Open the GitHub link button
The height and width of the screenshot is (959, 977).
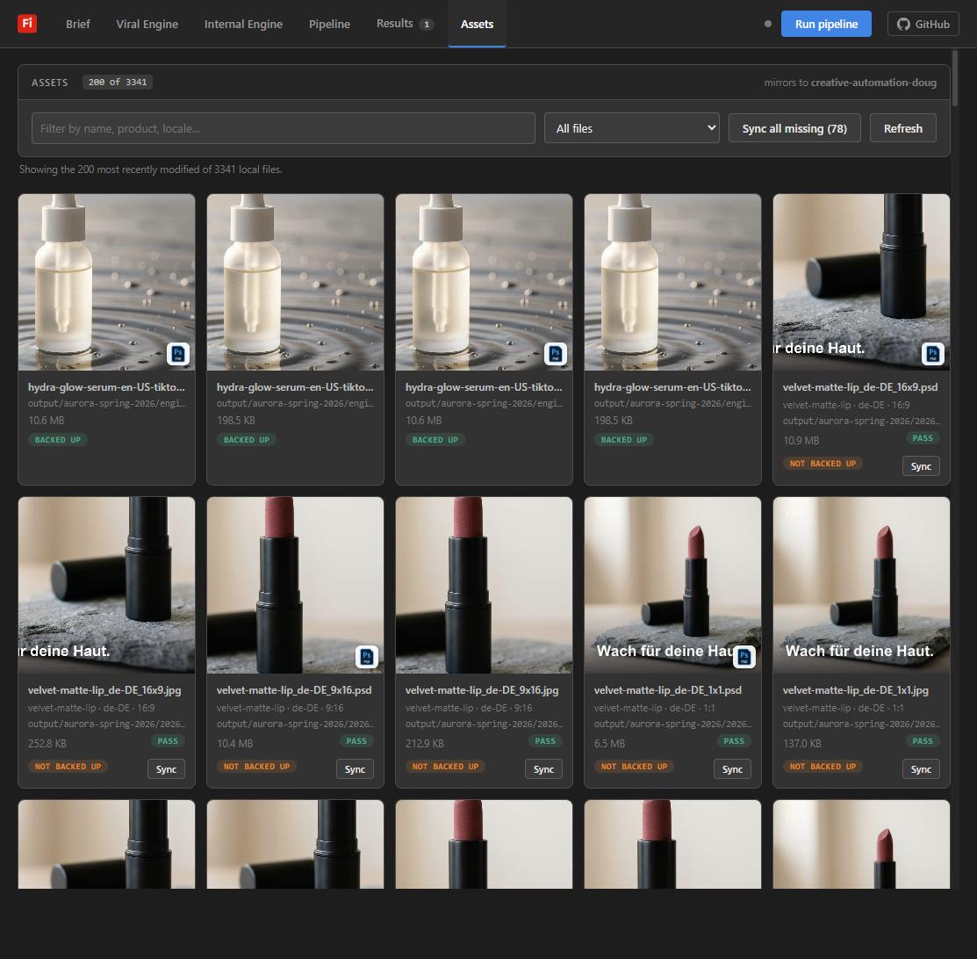923,25
